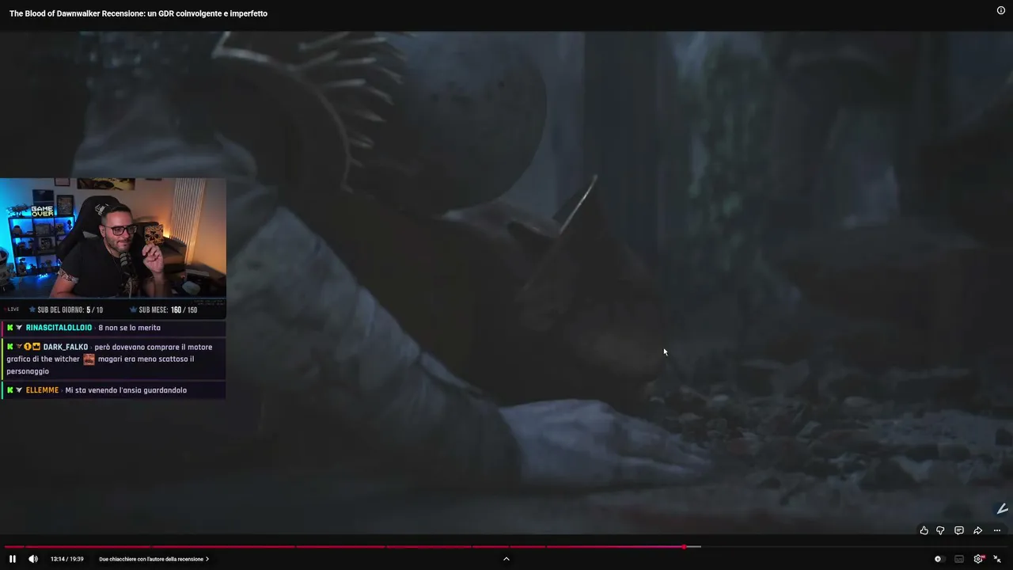
Task: Toggle the subtitles button
Action: (959, 559)
